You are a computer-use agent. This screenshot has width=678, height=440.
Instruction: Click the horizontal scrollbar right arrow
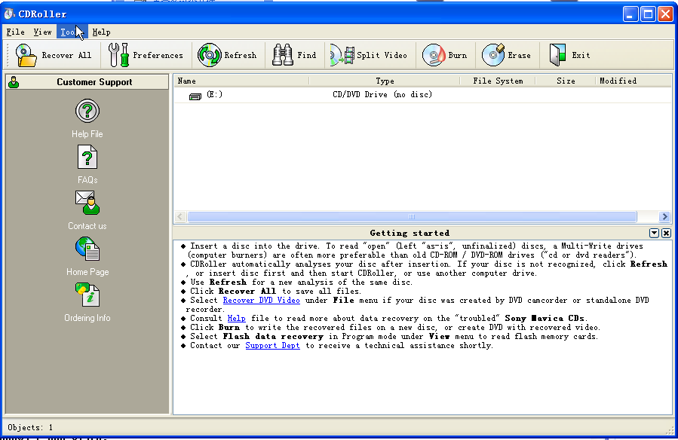pyautogui.click(x=664, y=217)
